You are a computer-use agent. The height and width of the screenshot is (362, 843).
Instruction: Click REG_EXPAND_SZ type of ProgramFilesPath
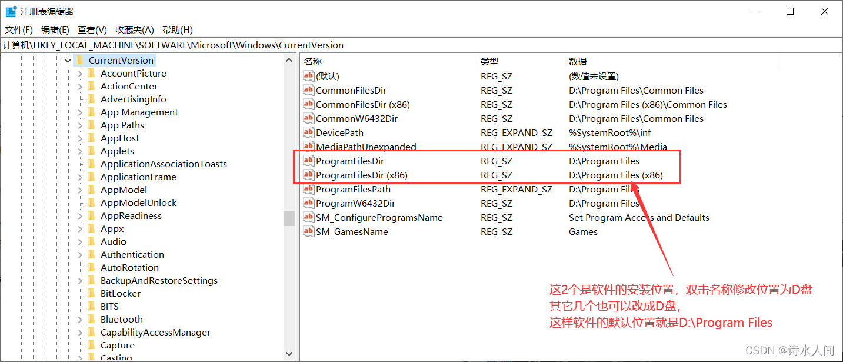(x=516, y=189)
